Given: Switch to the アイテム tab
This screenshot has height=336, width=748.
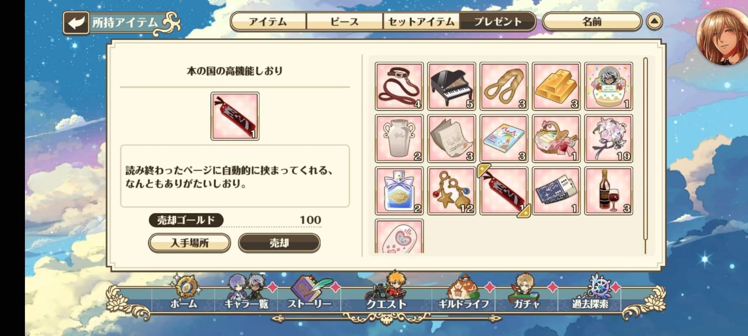Looking at the screenshot, I should (268, 22).
